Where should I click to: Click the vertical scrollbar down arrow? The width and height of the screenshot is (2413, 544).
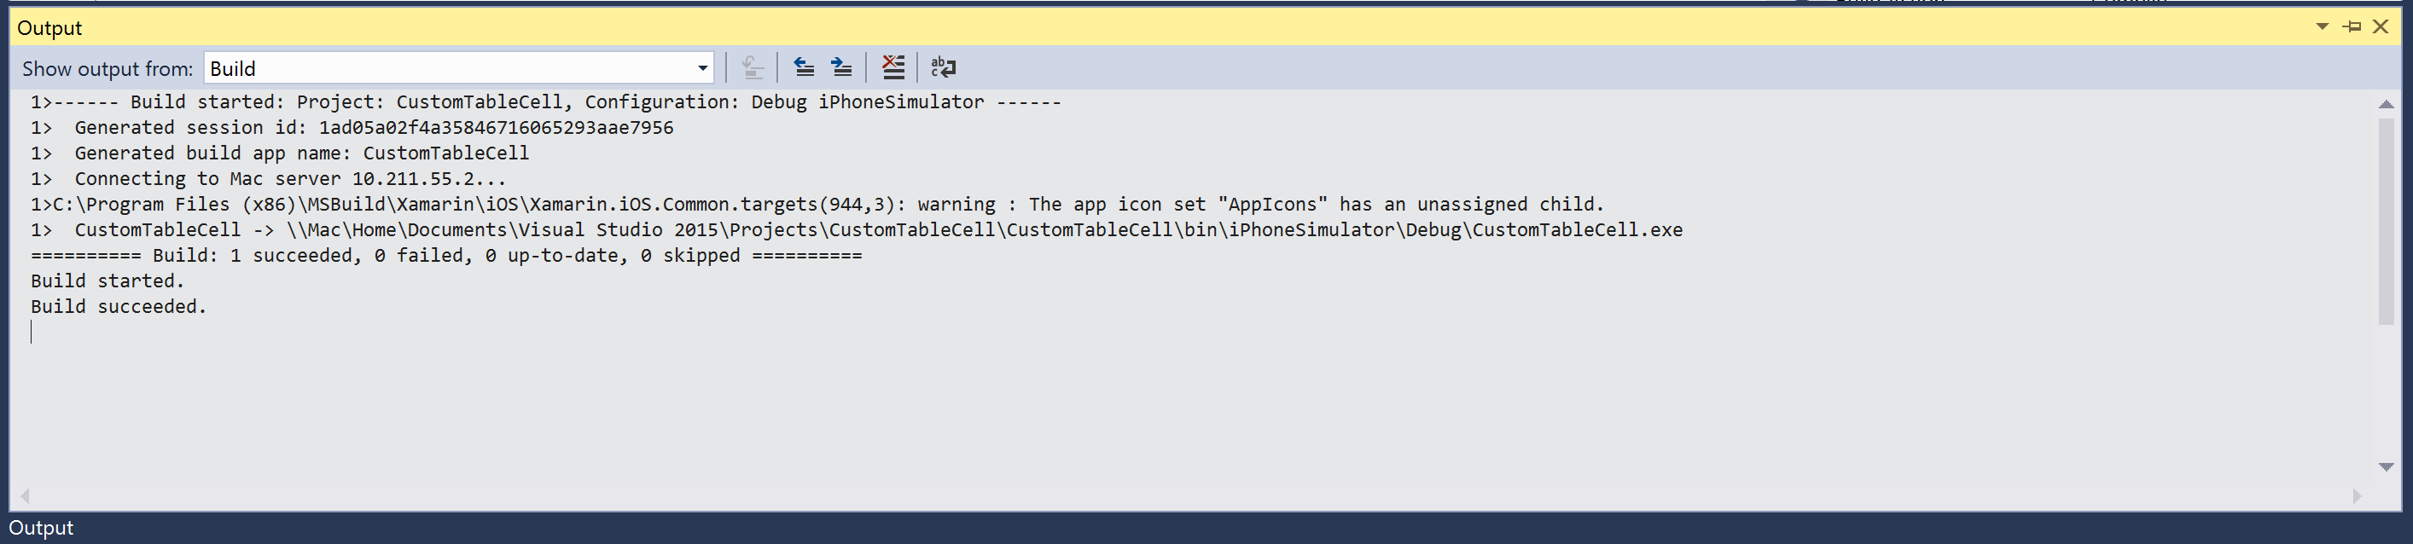point(2386,466)
